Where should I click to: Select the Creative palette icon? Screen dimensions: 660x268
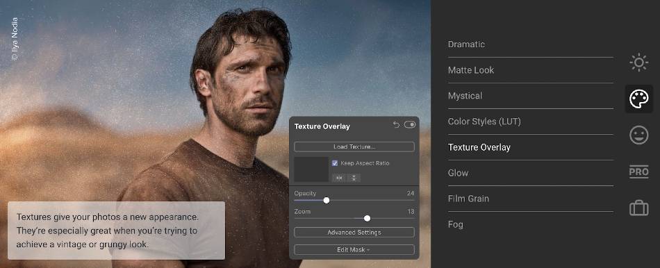point(638,99)
